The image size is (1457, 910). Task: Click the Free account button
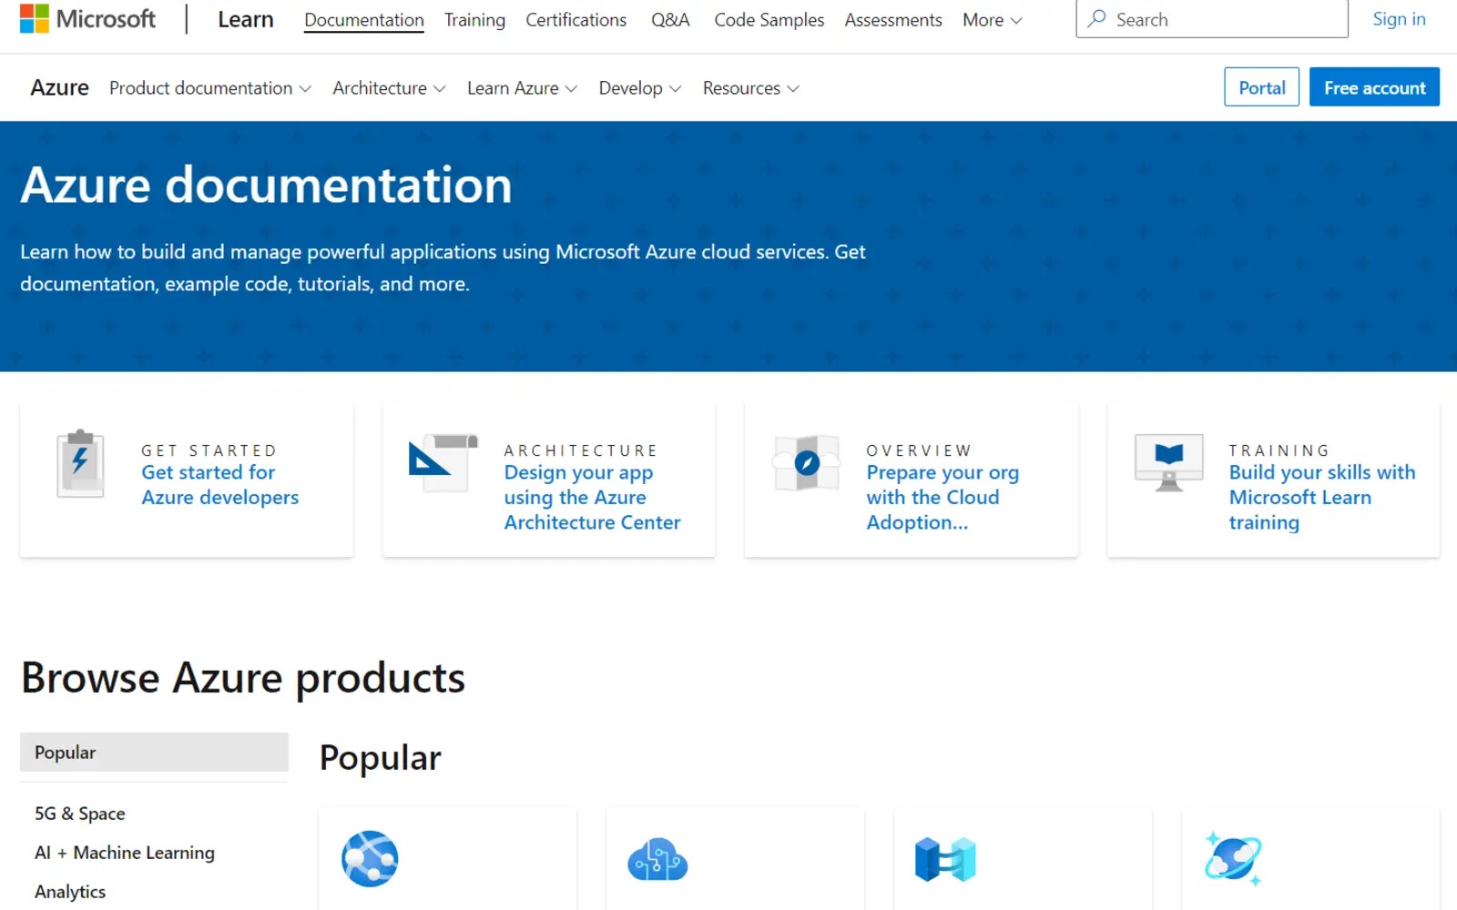pos(1374,86)
